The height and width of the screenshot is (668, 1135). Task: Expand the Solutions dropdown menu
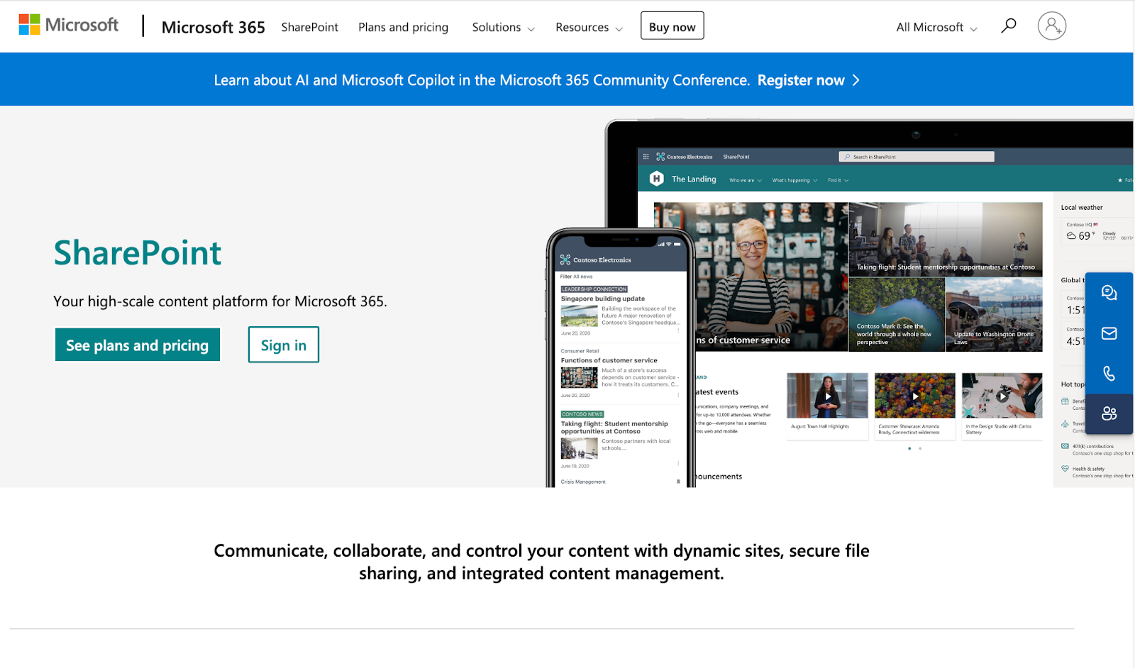503,28
